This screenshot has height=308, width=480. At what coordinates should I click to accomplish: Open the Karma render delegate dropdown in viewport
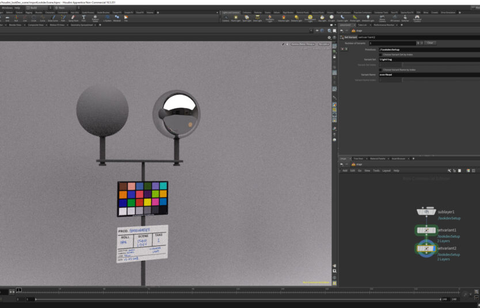pos(303,44)
